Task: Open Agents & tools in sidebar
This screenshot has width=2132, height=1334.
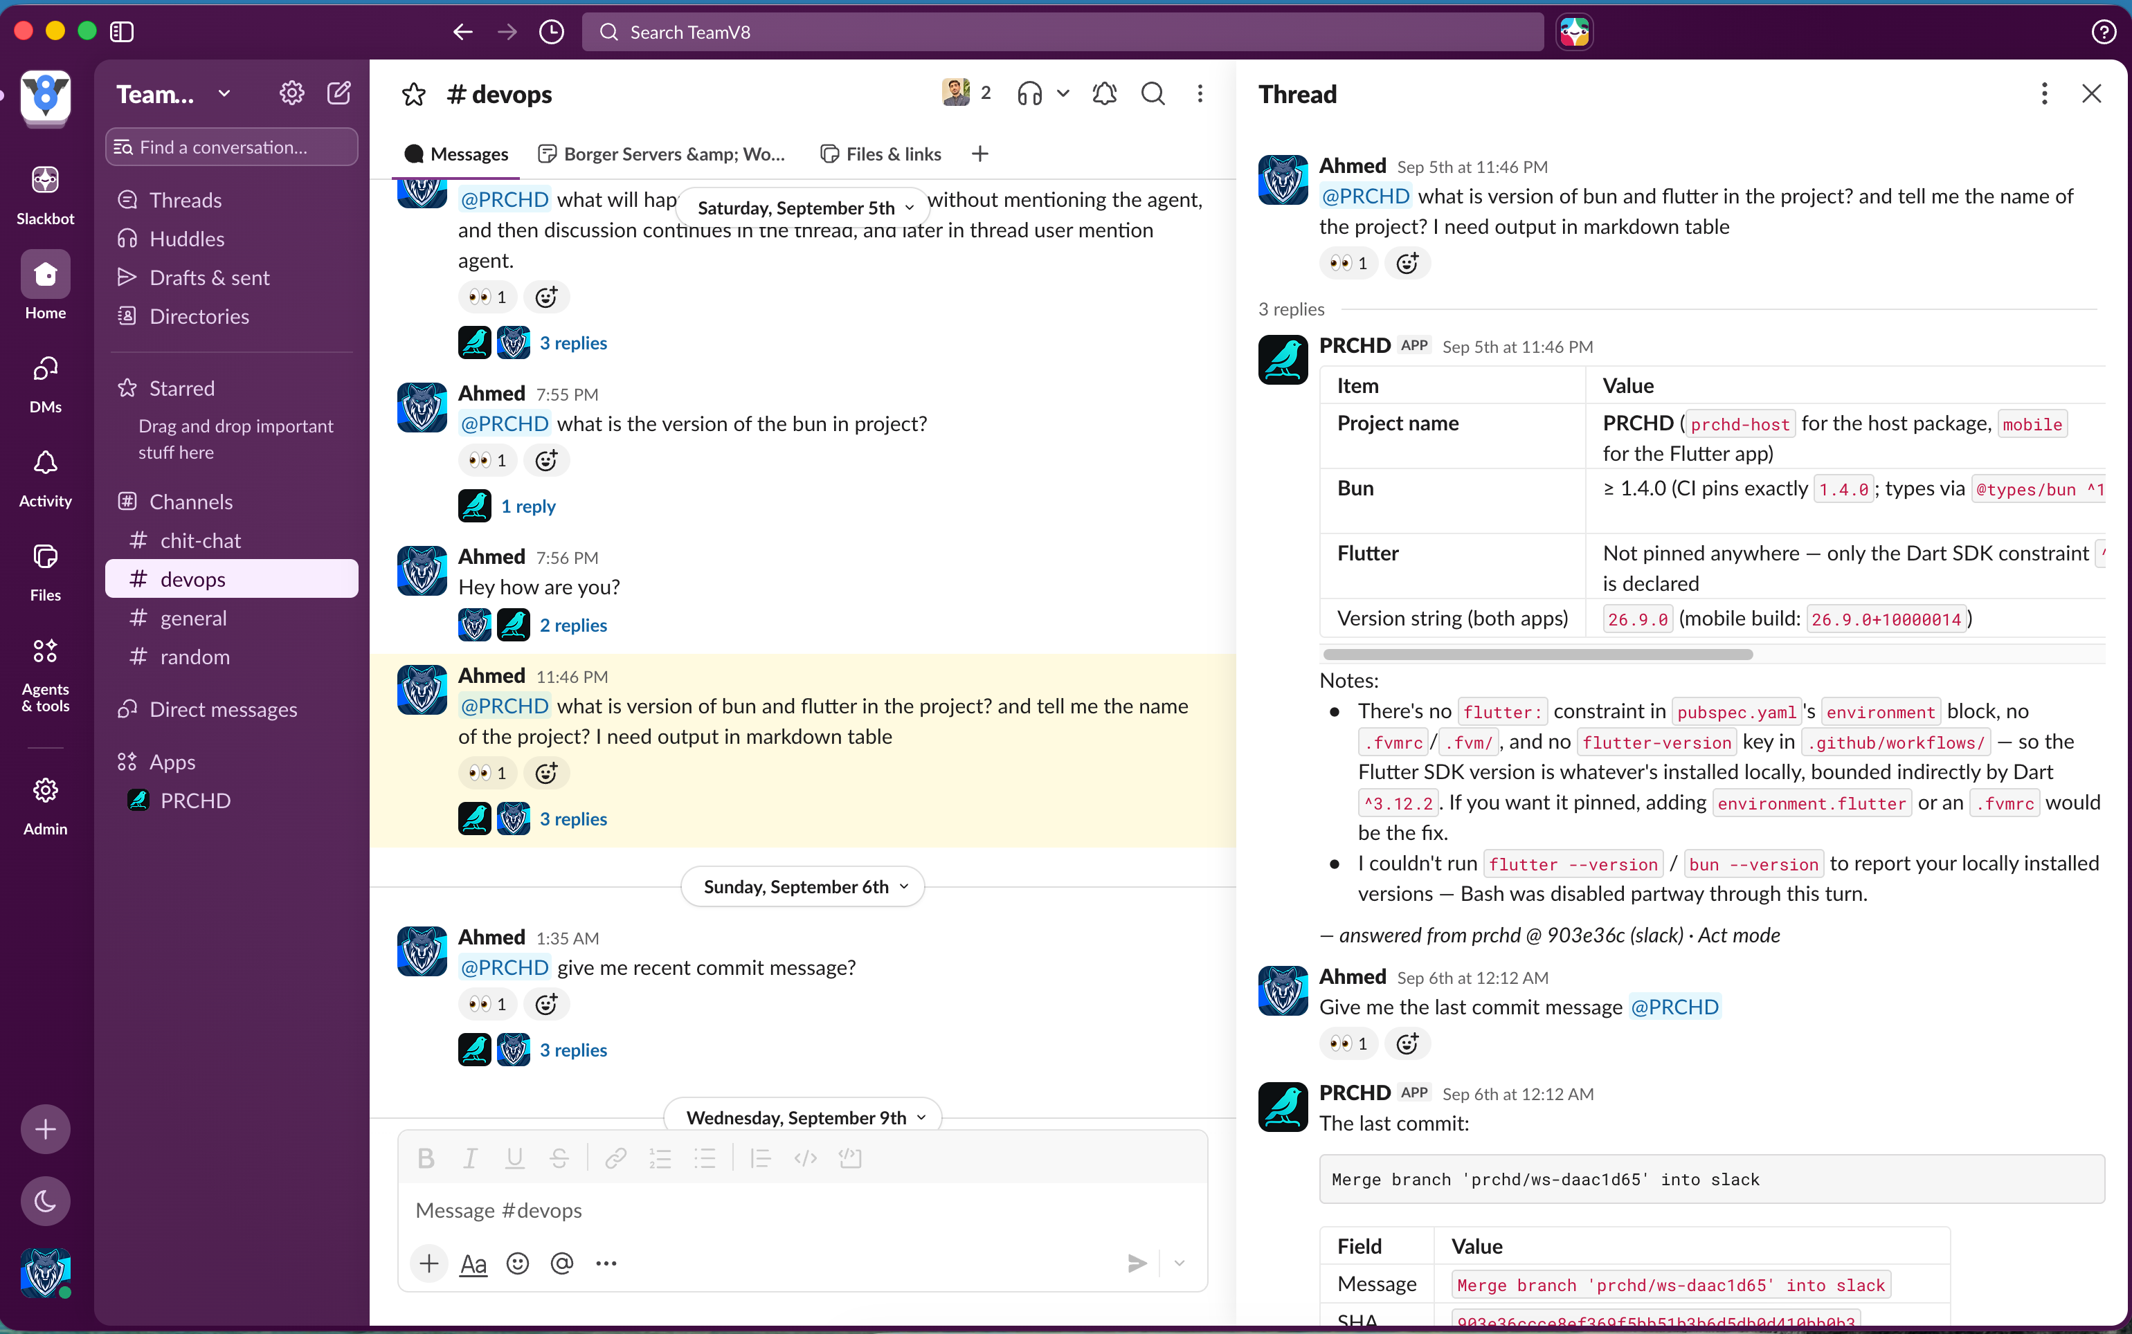Action: (x=45, y=674)
